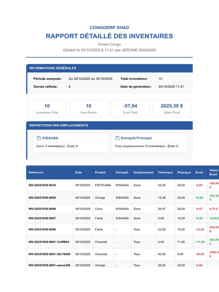This screenshot has width=219, height=292.
Task: Select the Entrepôt Principal card title
Action: point(136,138)
